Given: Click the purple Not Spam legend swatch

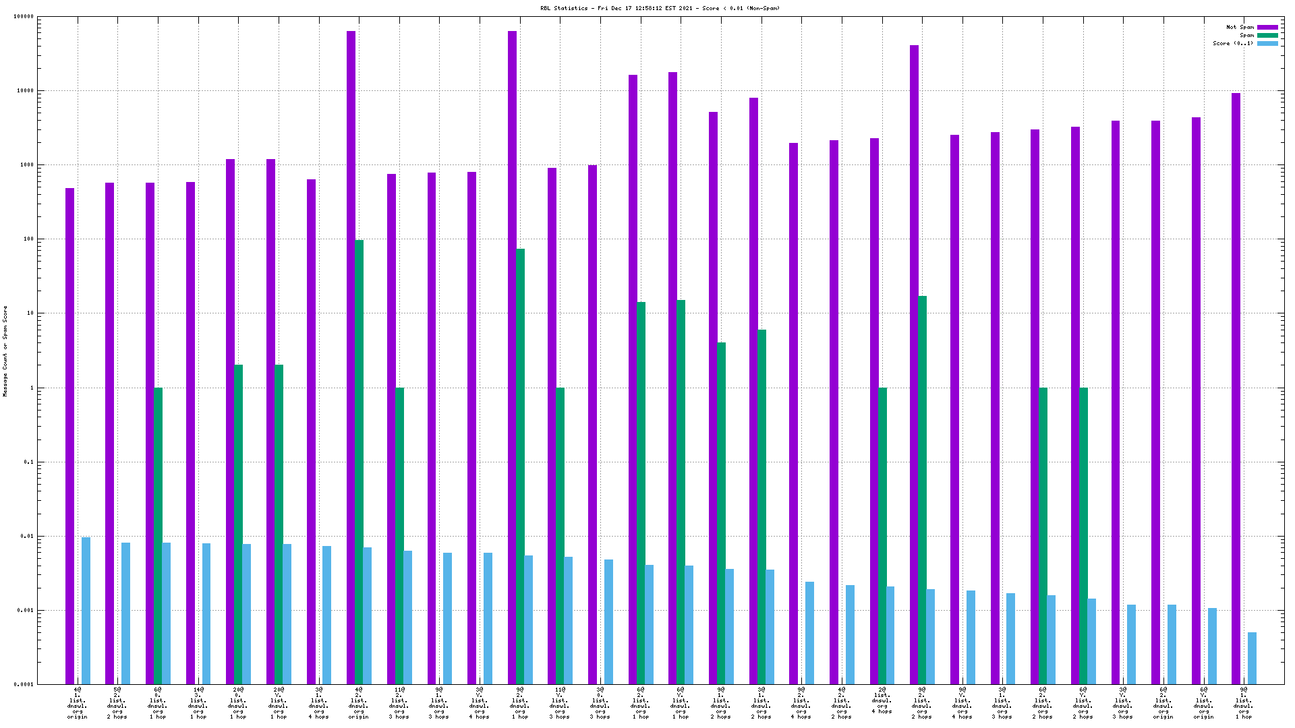Looking at the screenshot, I should click(x=1267, y=28).
